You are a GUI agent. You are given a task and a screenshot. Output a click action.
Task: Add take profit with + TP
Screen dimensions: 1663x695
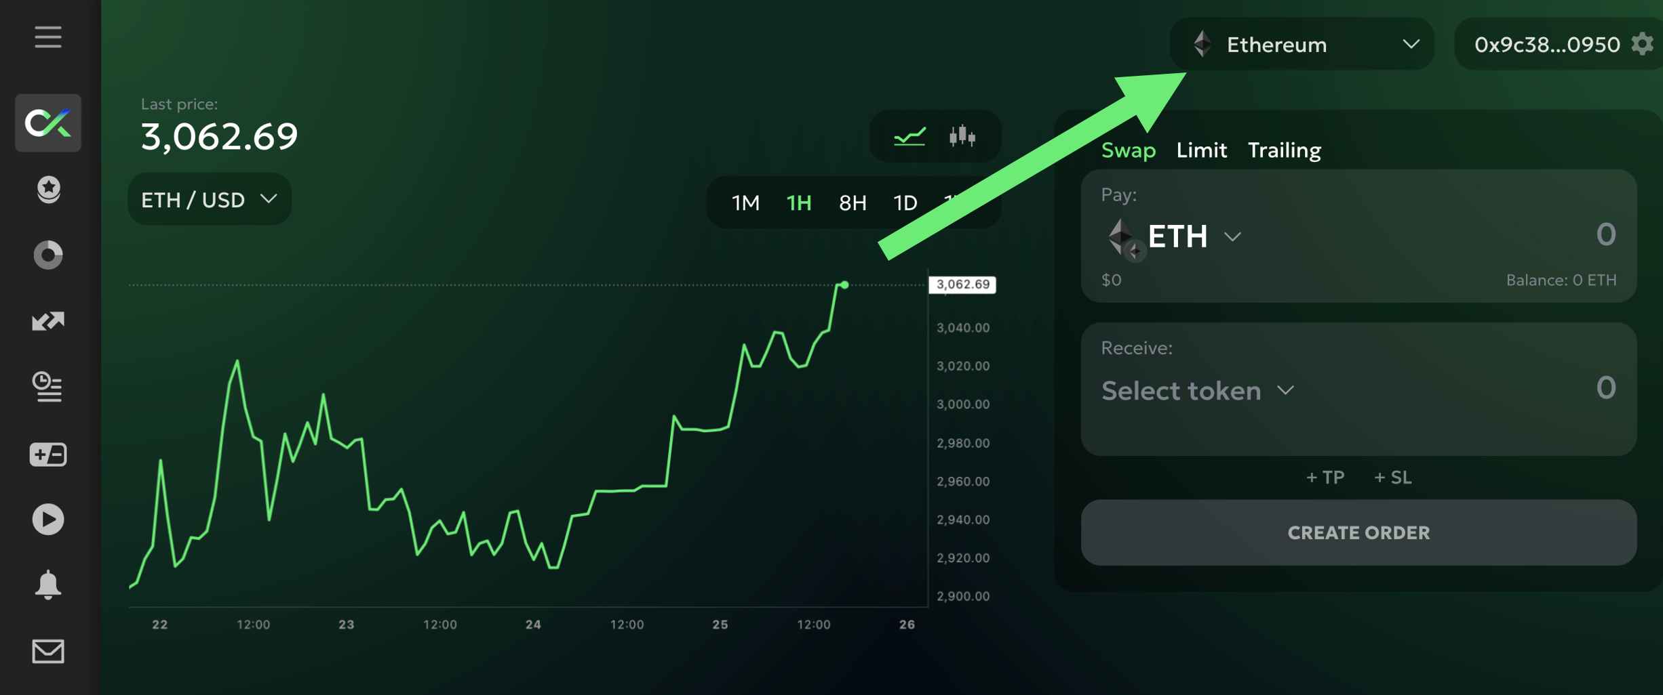(1325, 478)
